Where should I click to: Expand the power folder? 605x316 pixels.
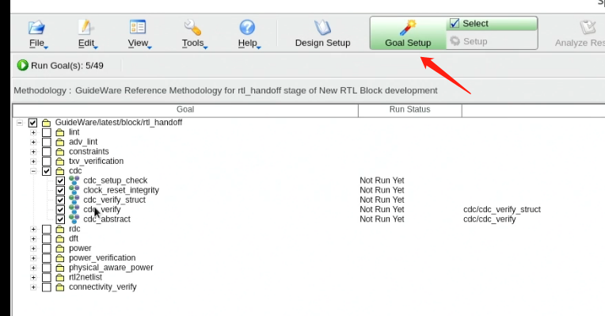tap(33, 249)
